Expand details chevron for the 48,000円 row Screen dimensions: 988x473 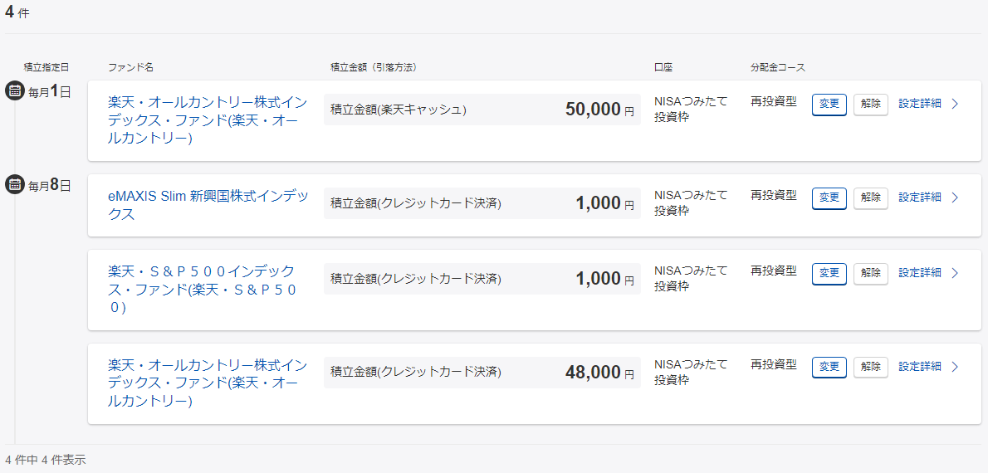[955, 367]
